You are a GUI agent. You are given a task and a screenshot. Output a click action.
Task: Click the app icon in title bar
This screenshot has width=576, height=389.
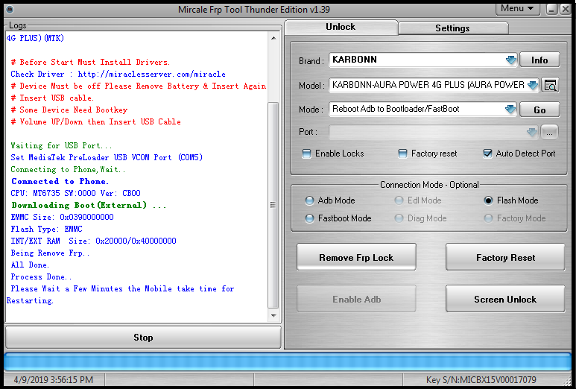[x=10, y=9]
